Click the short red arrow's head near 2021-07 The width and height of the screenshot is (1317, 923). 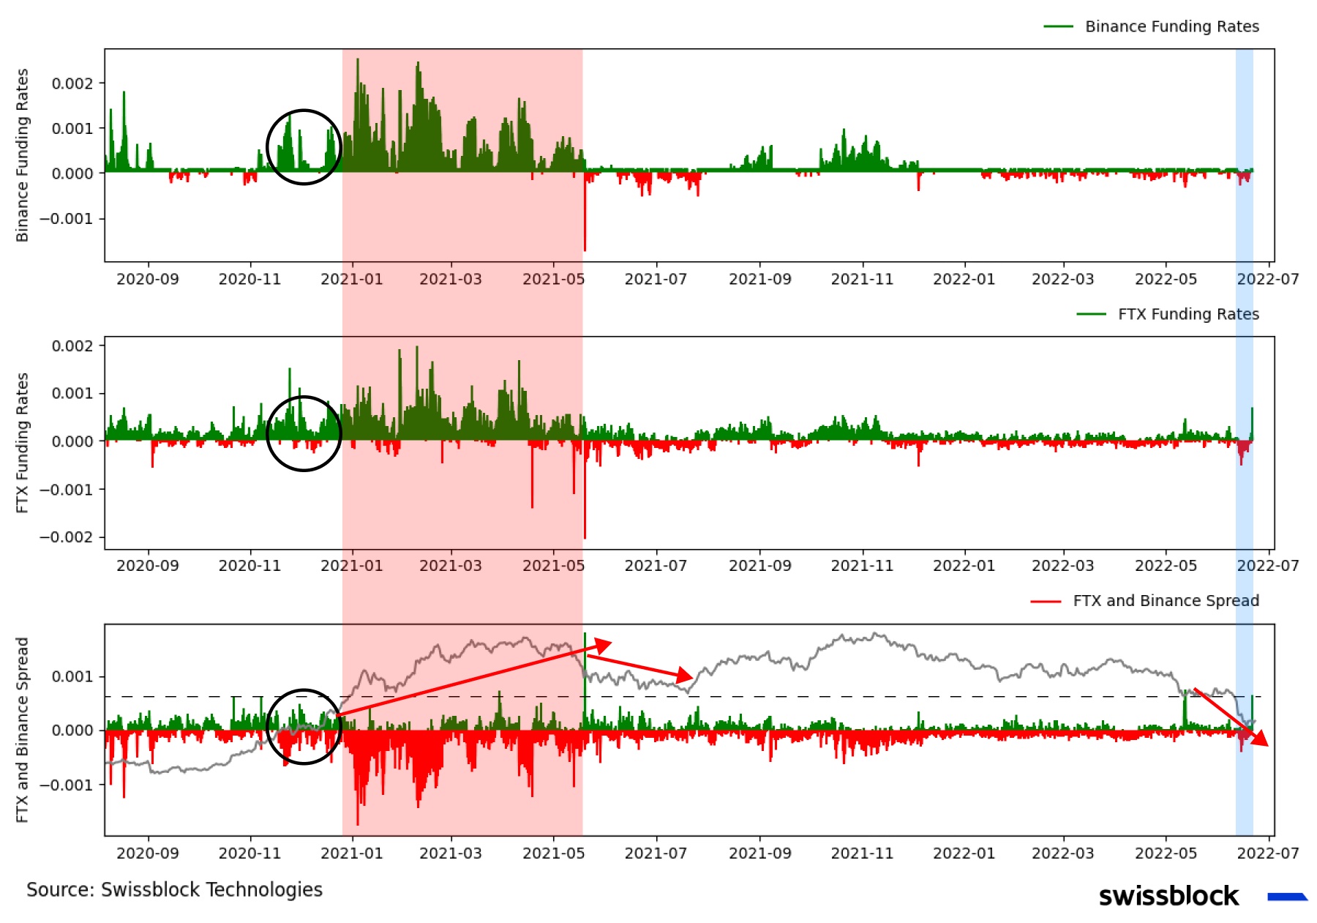coord(685,676)
